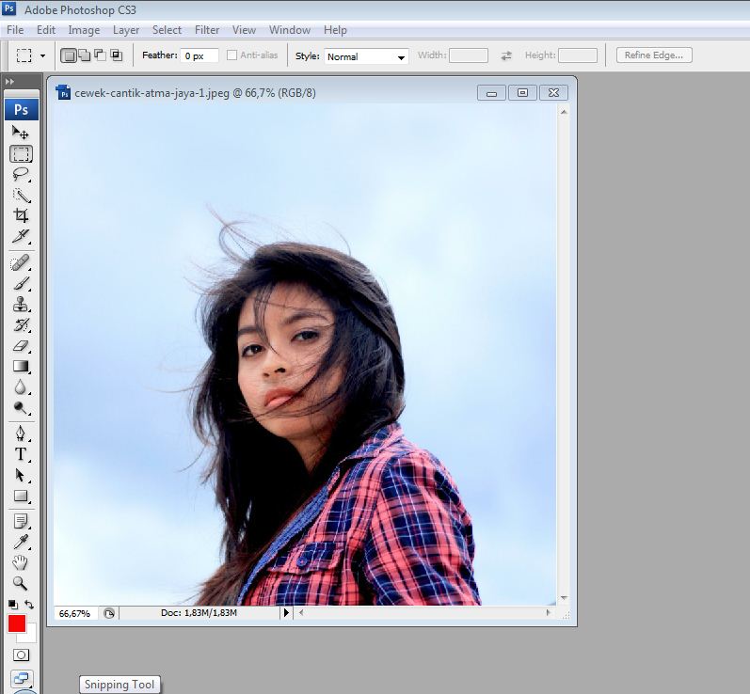Click the Height input field
The image size is (750, 694).
coord(578,55)
